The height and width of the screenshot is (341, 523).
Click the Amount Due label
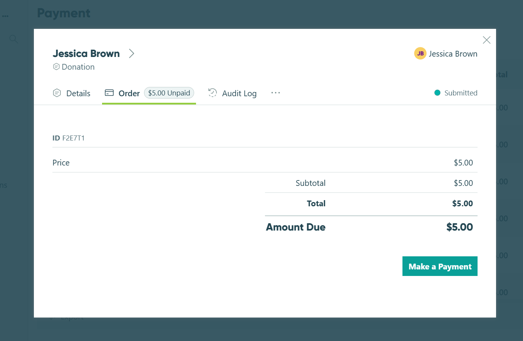tap(296, 227)
